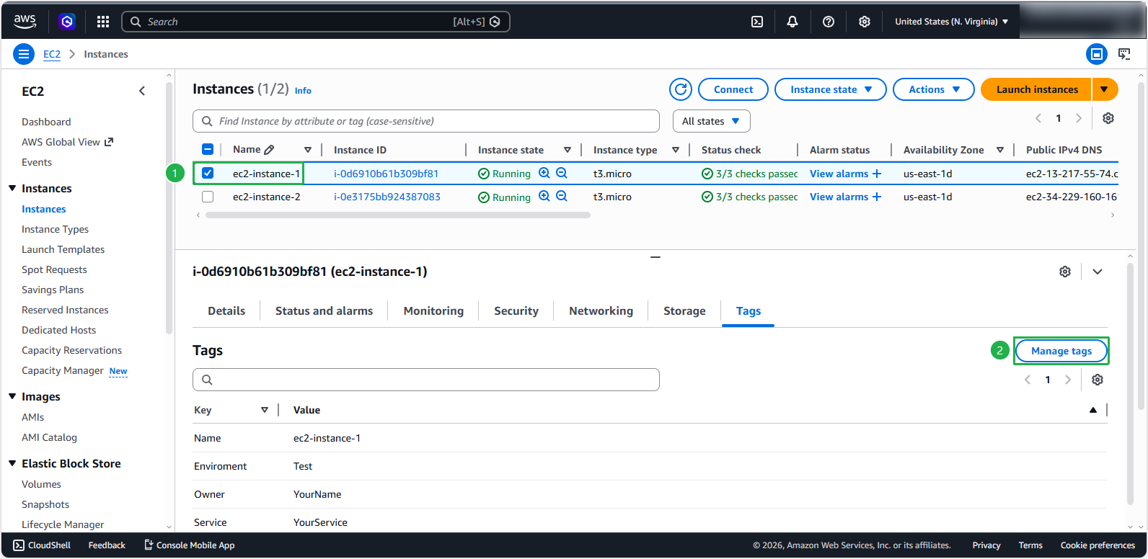Collapse the Elastic Block Store section
Viewport: 1148px width, 559px height.
coord(12,463)
